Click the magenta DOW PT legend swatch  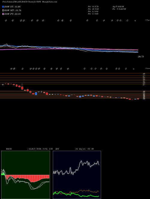point(3,14)
